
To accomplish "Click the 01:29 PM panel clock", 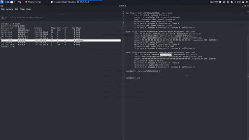I will (214, 2).
